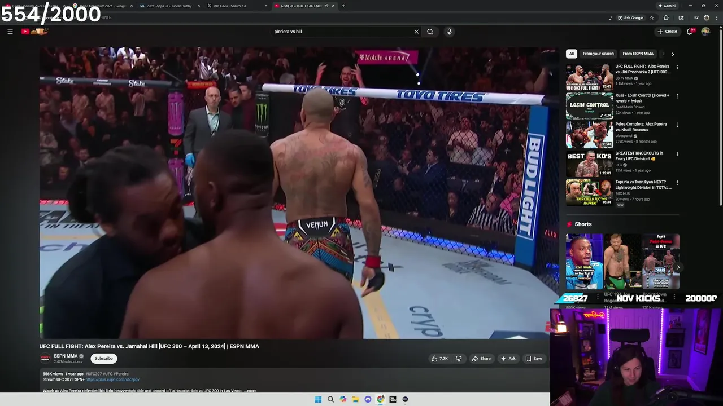723x406 pixels.
Task: Open Pelea Completa Pereira vs Rountree thumbnail
Action: coord(589,135)
